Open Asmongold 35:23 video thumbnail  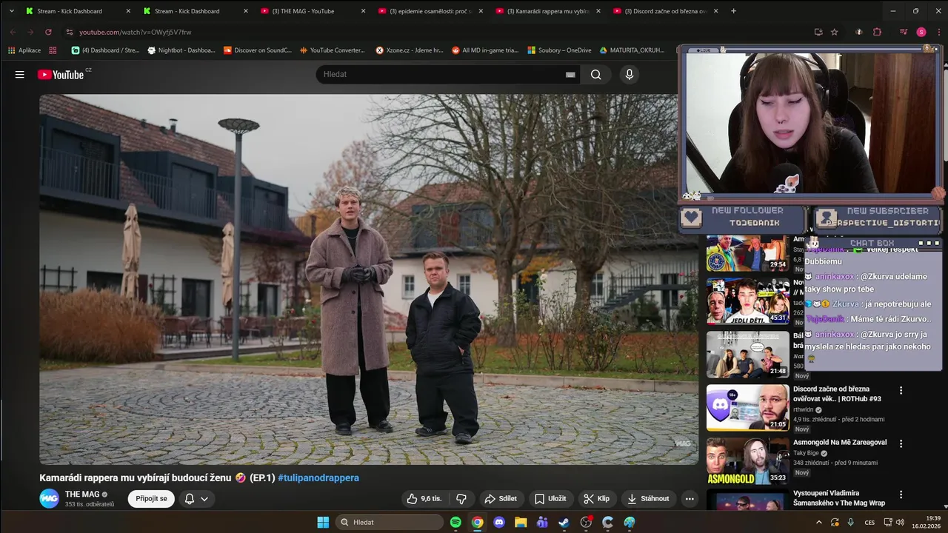click(747, 461)
